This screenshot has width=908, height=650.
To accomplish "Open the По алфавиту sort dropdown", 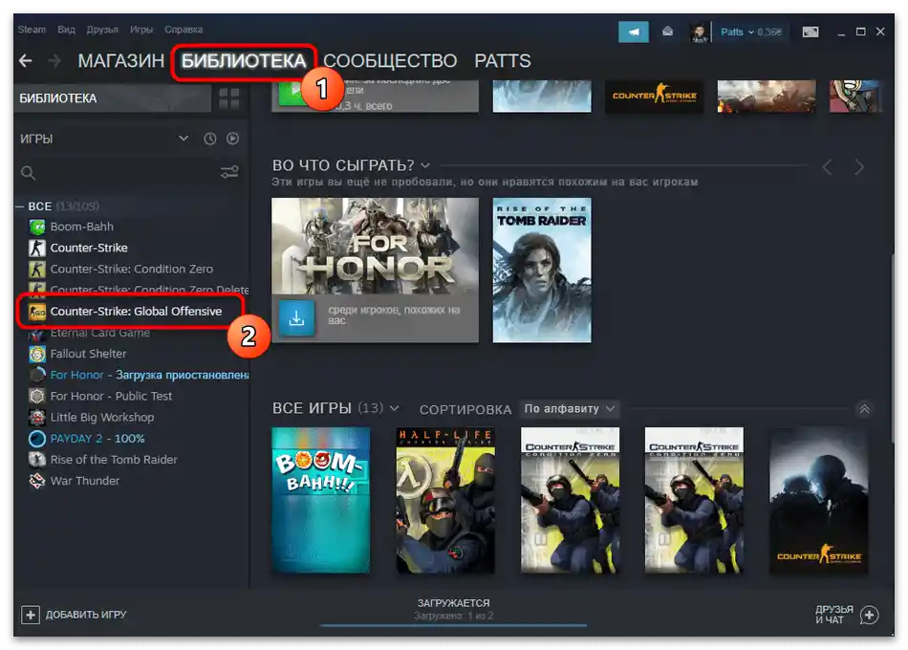I will coord(570,409).
